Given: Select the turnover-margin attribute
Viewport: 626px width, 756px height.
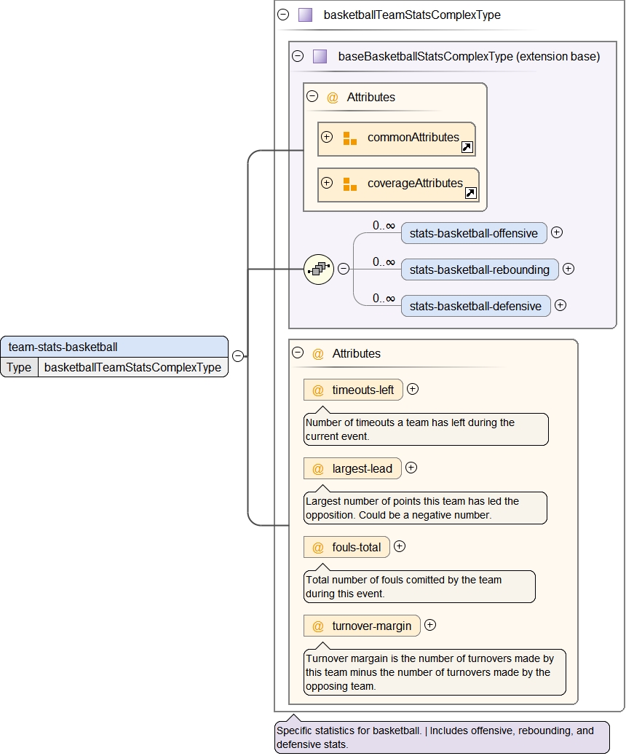Looking at the screenshot, I should pos(371,626).
